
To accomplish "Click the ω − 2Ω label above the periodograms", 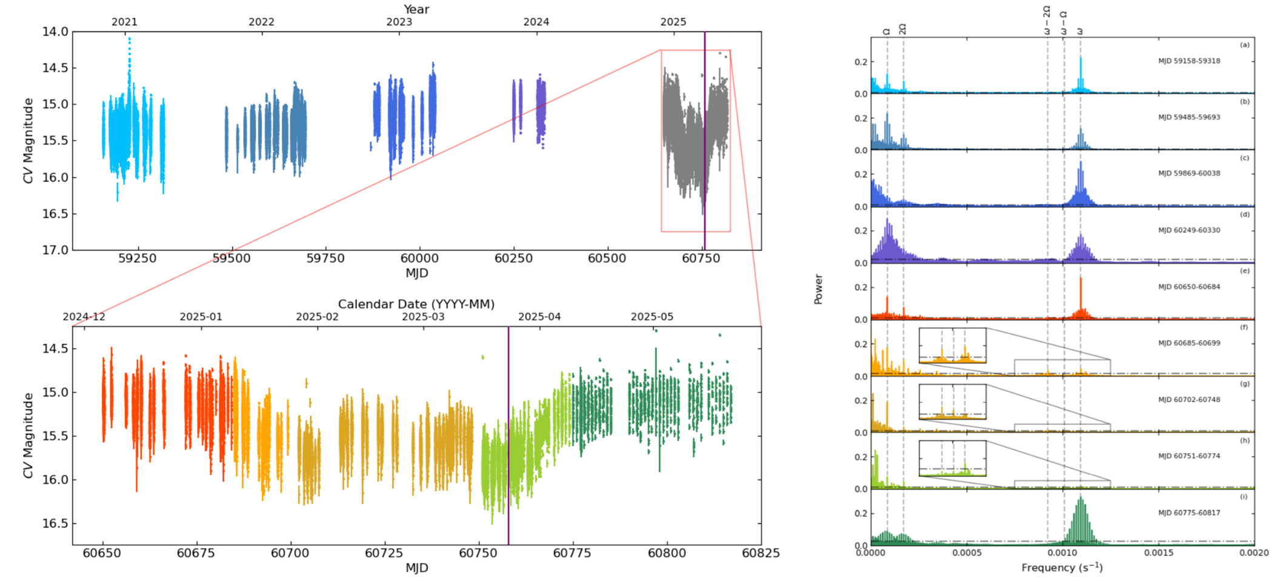I will point(1047,20).
